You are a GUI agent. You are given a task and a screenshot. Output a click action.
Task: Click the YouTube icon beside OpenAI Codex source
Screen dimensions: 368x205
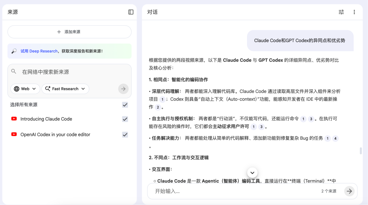click(14, 135)
